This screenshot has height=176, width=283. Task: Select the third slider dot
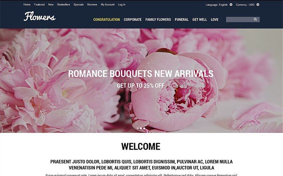(144, 128)
